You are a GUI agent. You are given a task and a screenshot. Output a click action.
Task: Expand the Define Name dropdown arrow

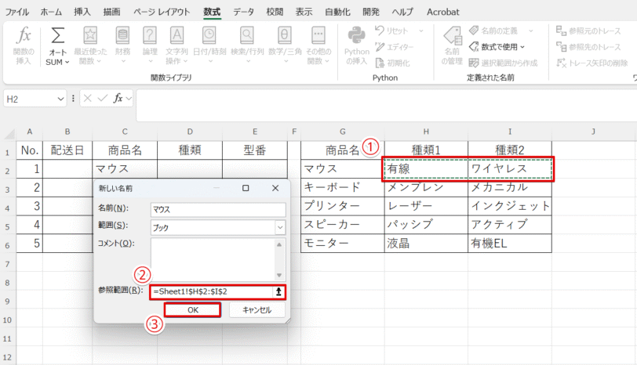[531, 31]
